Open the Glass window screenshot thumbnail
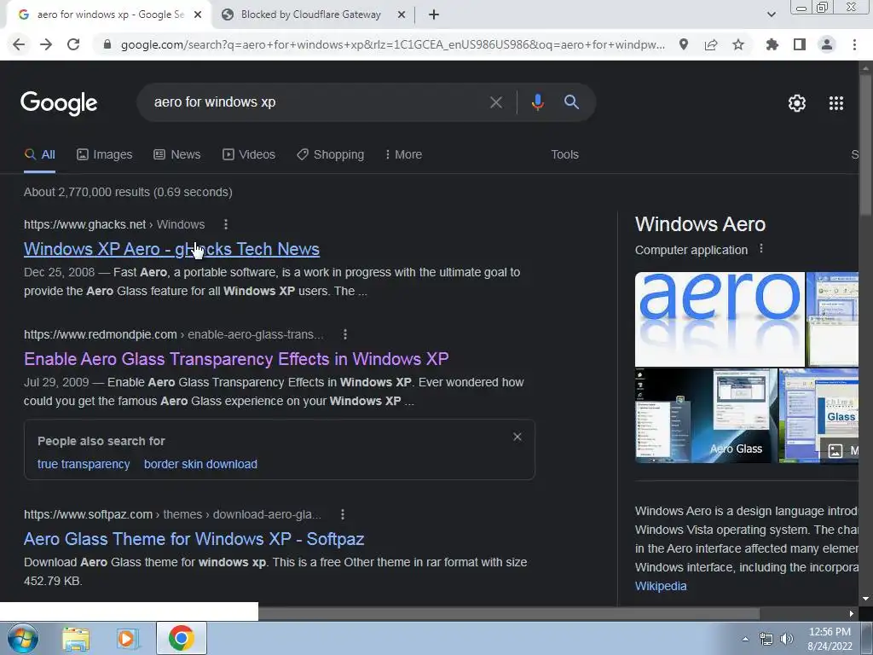Screen dimensions: 873x655 pyautogui.click(x=818, y=415)
